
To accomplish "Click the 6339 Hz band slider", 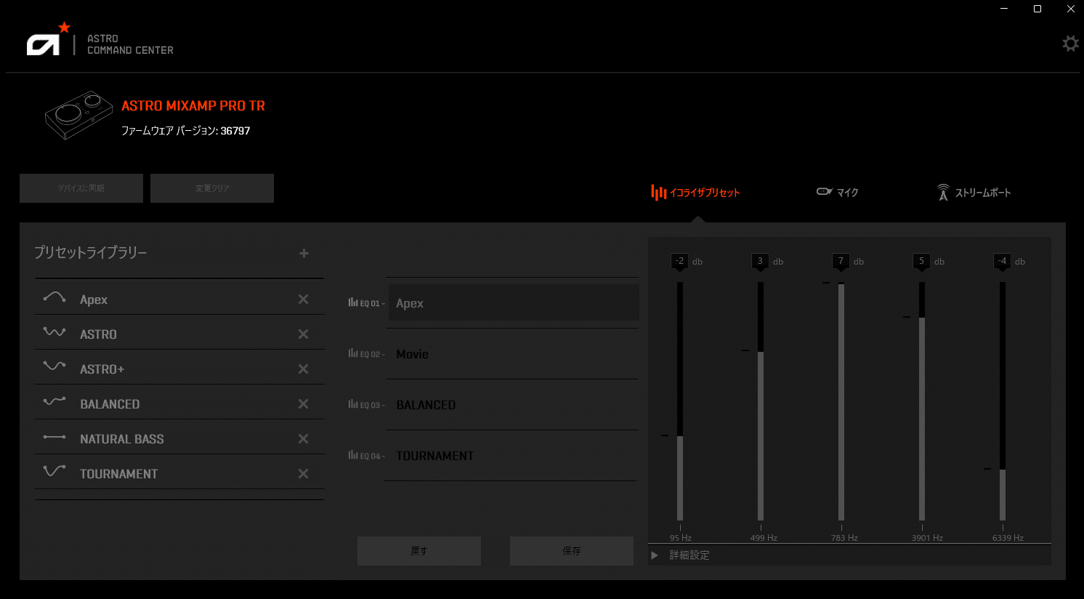I will coord(1003,401).
